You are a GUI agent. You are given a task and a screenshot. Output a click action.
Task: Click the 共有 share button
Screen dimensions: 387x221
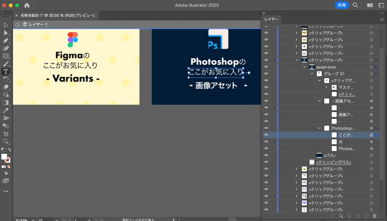click(342, 5)
